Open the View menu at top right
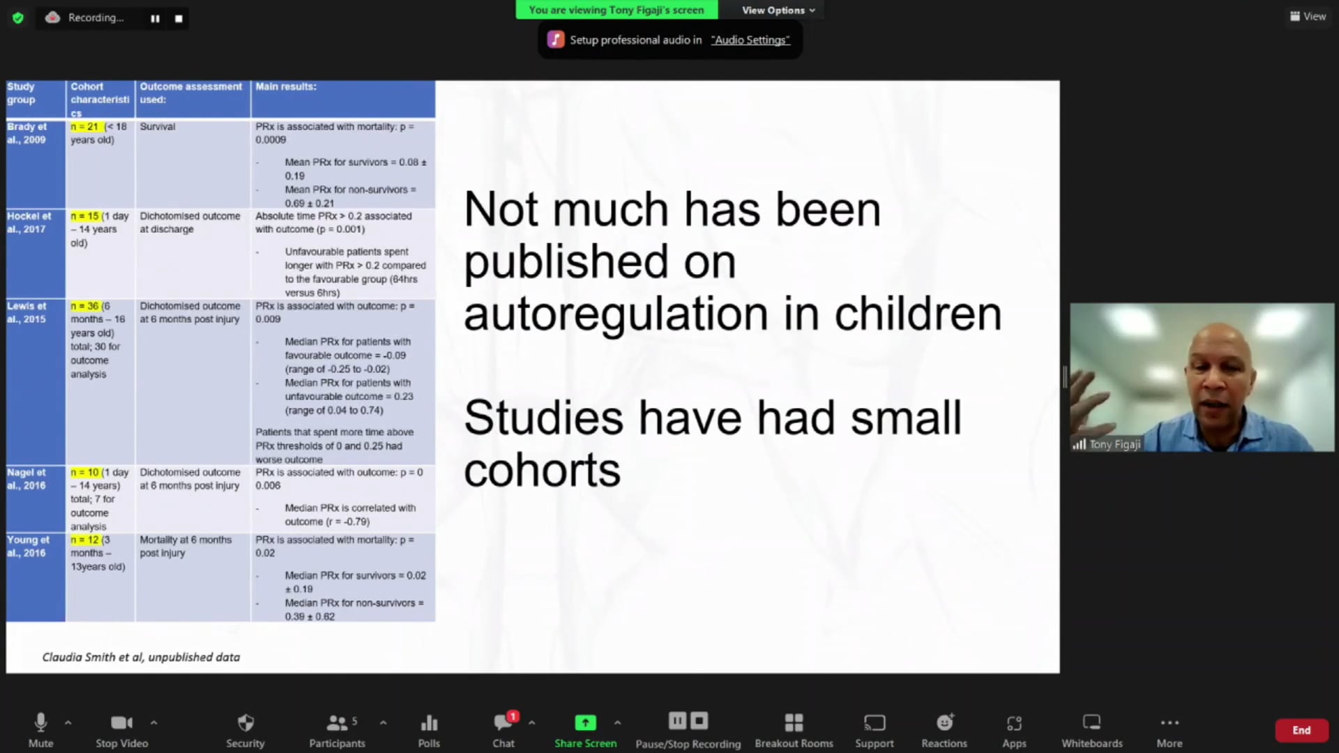Image resolution: width=1339 pixels, height=753 pixels. pyautogui.click(x=1308, y=16)
